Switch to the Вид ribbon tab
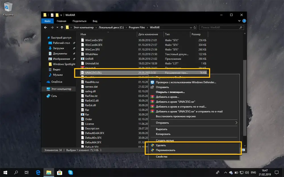This screenshot has height=177, width=284. tap(95, 21)
